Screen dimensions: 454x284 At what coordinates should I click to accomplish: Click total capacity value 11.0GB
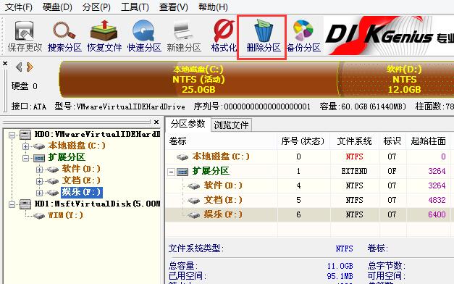tap(340, 266)
